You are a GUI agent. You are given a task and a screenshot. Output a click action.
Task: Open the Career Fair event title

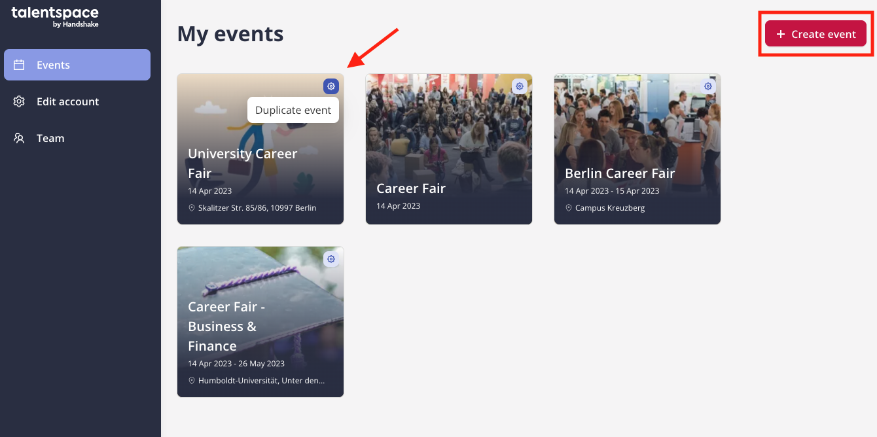tap(411, 188)
